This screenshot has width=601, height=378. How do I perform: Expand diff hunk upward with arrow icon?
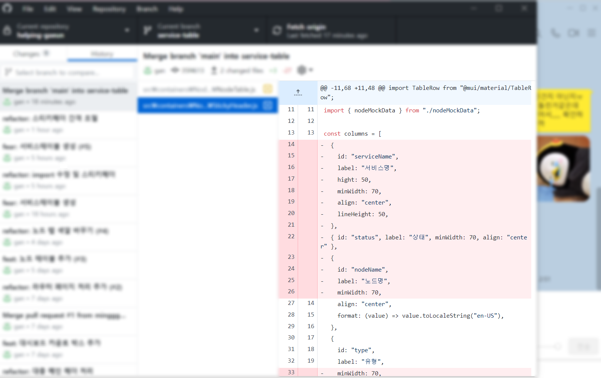click(x=298, y=93)
